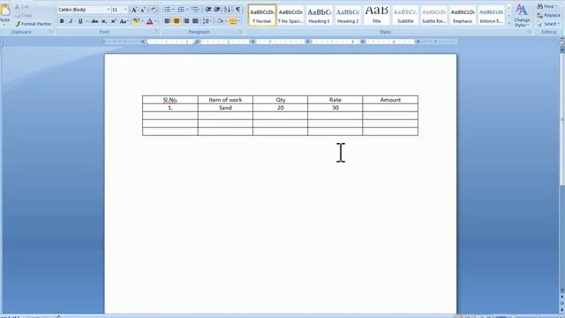Toggle italic formatting
The height and width of the screenshot is (318, 565).
[71, 21]
